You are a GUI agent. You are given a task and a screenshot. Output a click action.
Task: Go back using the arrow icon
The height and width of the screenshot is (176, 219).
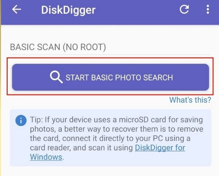(x=17, y=10)
